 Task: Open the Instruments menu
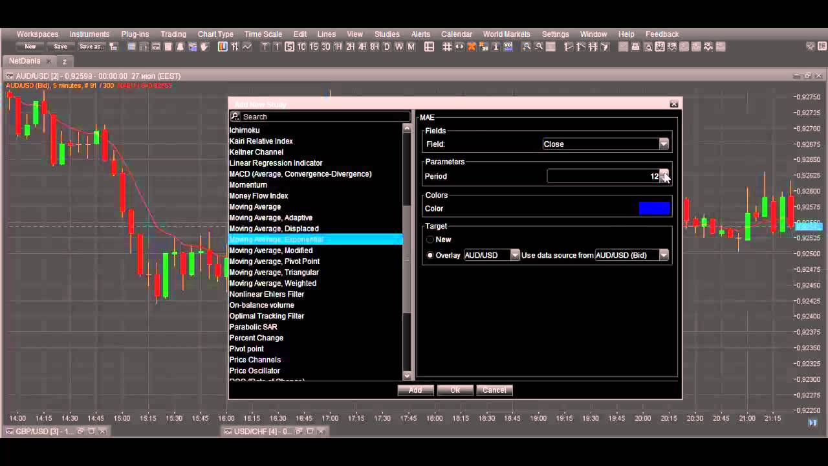pyautogui.click(x=89, y=34)
